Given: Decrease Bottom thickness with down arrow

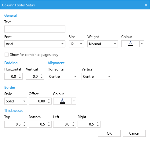Looking at the screenshot, I should (49, 126).
